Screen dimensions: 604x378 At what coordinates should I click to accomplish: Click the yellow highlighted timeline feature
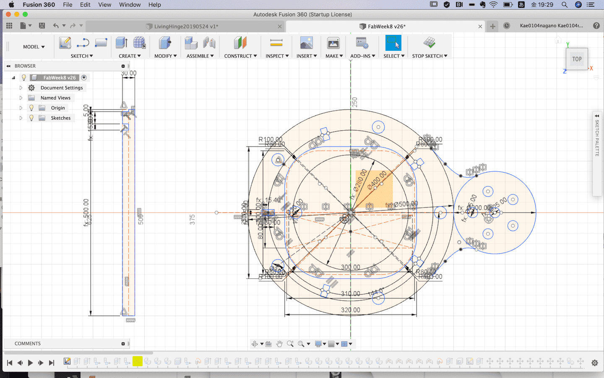pos(137,361)
